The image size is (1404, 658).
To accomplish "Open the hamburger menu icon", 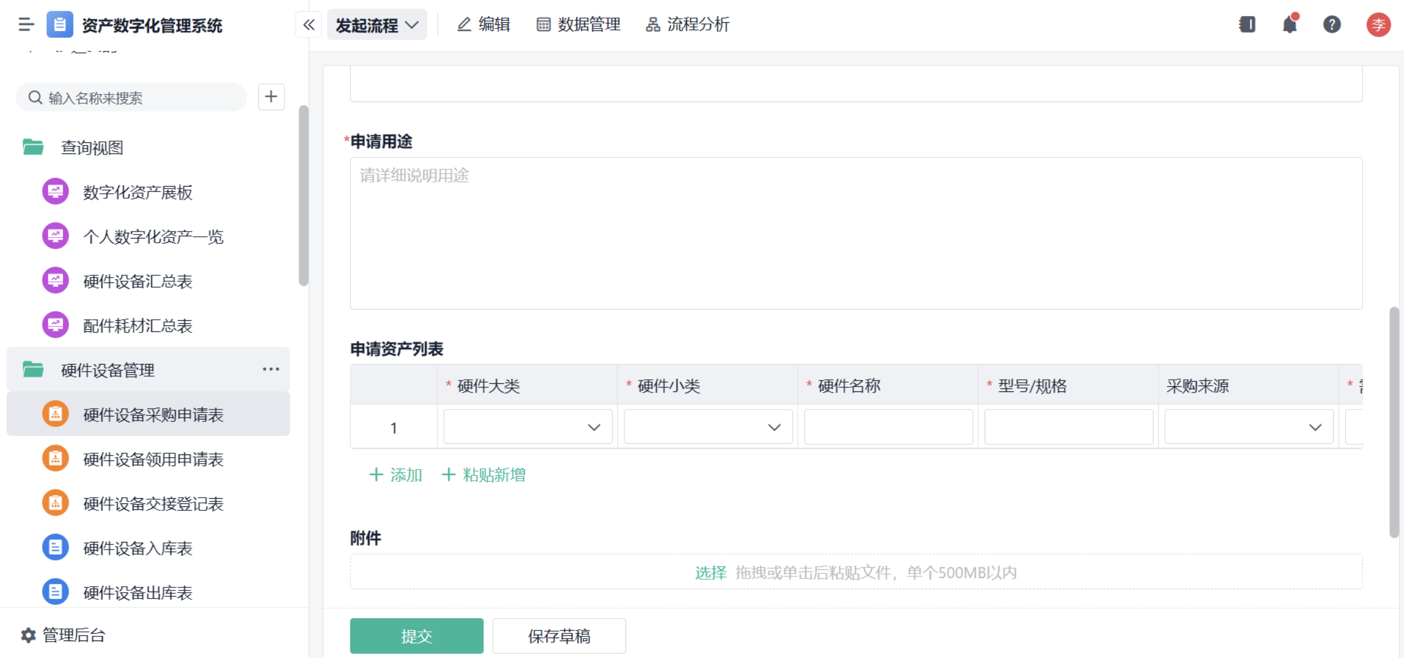I will 26,24.
